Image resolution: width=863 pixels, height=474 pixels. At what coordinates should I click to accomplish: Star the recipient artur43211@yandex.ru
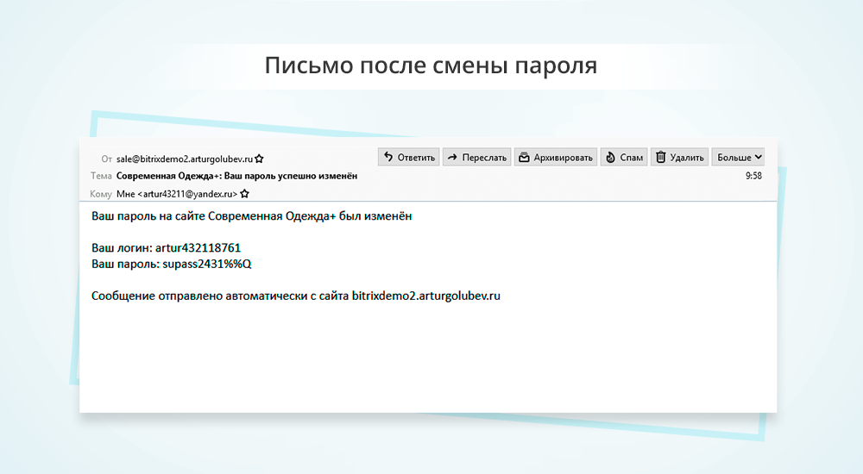(x=245, y=194)
